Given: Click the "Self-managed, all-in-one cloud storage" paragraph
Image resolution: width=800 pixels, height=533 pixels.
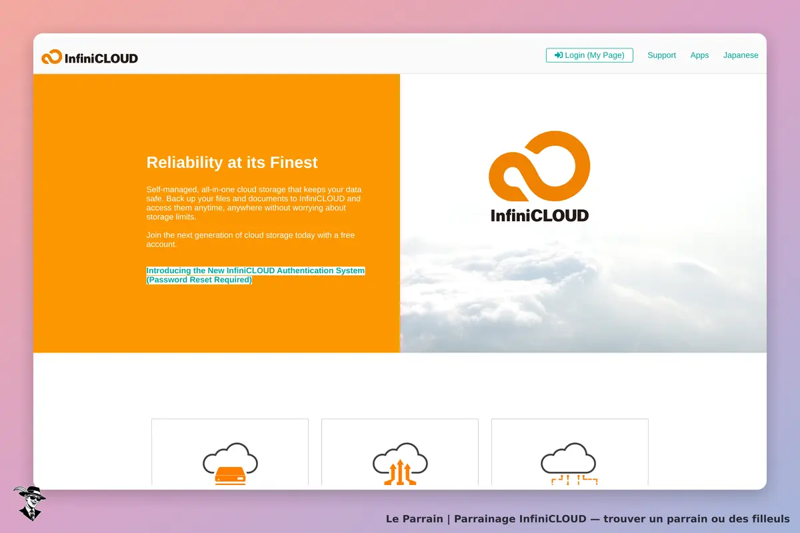Looking at the screenshot, I should 255,203.
